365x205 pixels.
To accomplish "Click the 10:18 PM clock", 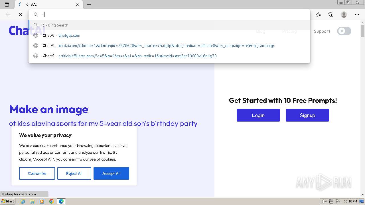I will pos(350,201).
